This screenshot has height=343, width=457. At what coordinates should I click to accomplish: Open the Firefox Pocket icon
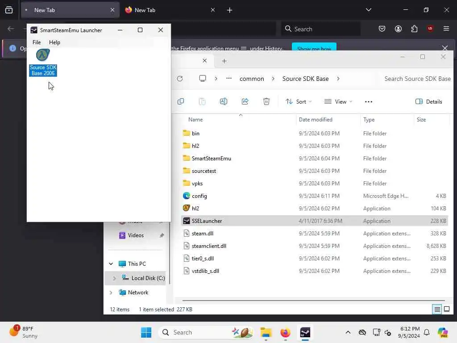(382, 29)
